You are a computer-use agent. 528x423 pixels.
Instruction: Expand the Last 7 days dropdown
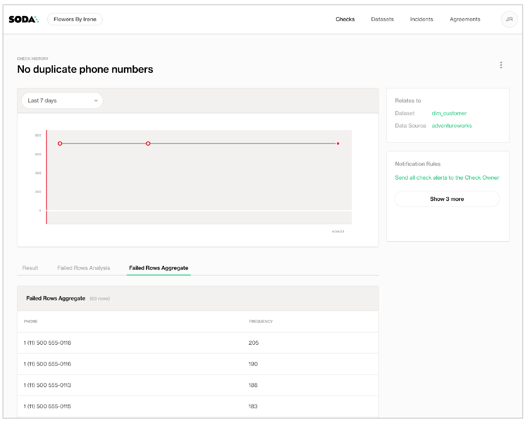pyautogui.click(x=62, y=101)
